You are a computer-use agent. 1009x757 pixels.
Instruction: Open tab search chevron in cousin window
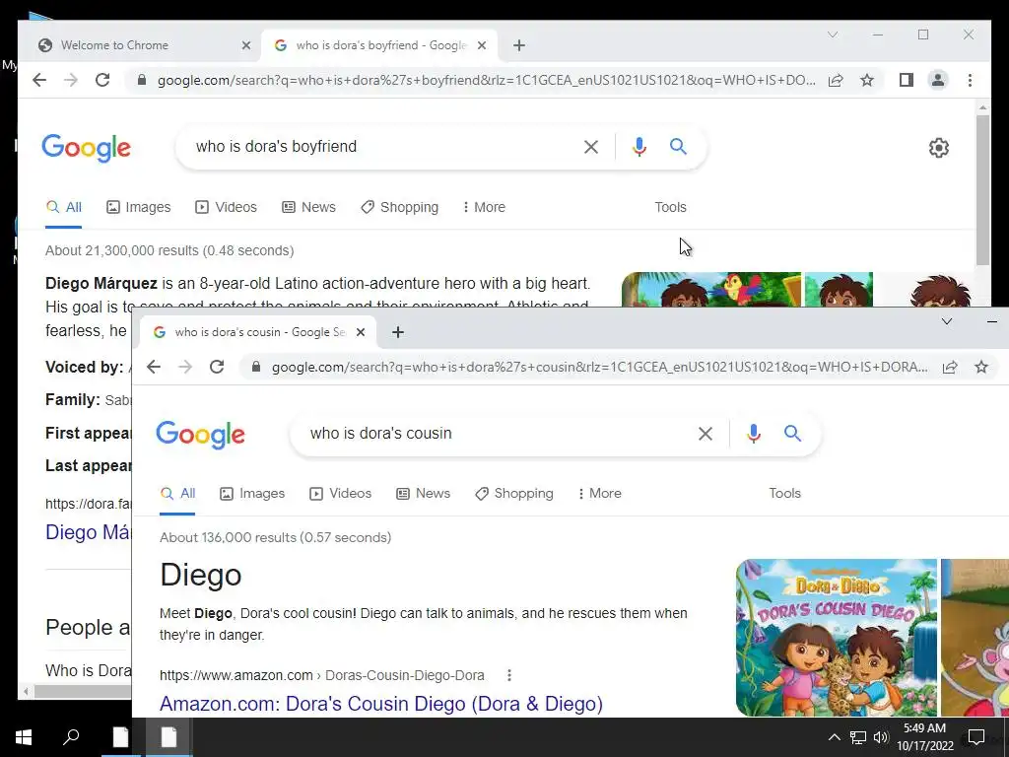pos(947,321)
